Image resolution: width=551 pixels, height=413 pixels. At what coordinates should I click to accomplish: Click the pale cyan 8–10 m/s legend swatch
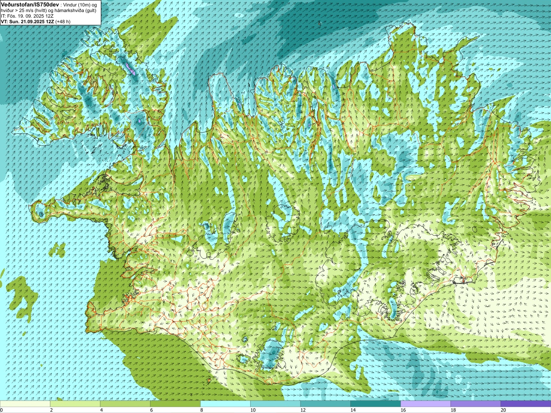point(225,404)
